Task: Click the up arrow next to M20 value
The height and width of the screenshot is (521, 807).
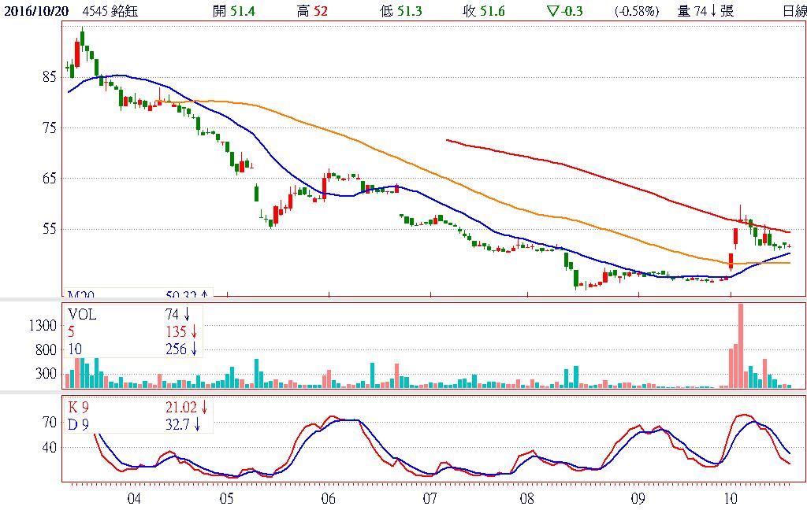Action: (x=204, y=295)
